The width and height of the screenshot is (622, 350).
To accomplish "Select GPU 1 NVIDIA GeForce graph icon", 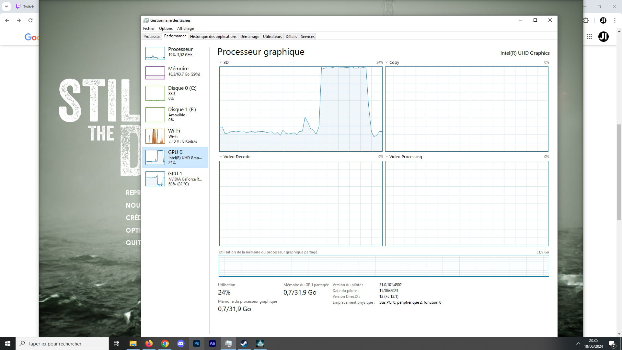I will coord(155,179).
